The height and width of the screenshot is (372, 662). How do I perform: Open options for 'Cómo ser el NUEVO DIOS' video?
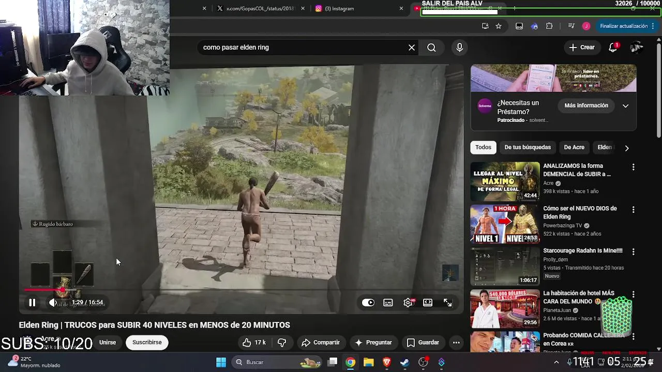tap(633, 210)
